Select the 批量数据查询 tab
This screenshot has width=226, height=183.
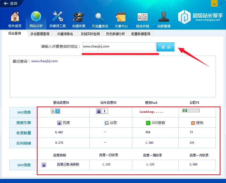coord(141,34)
